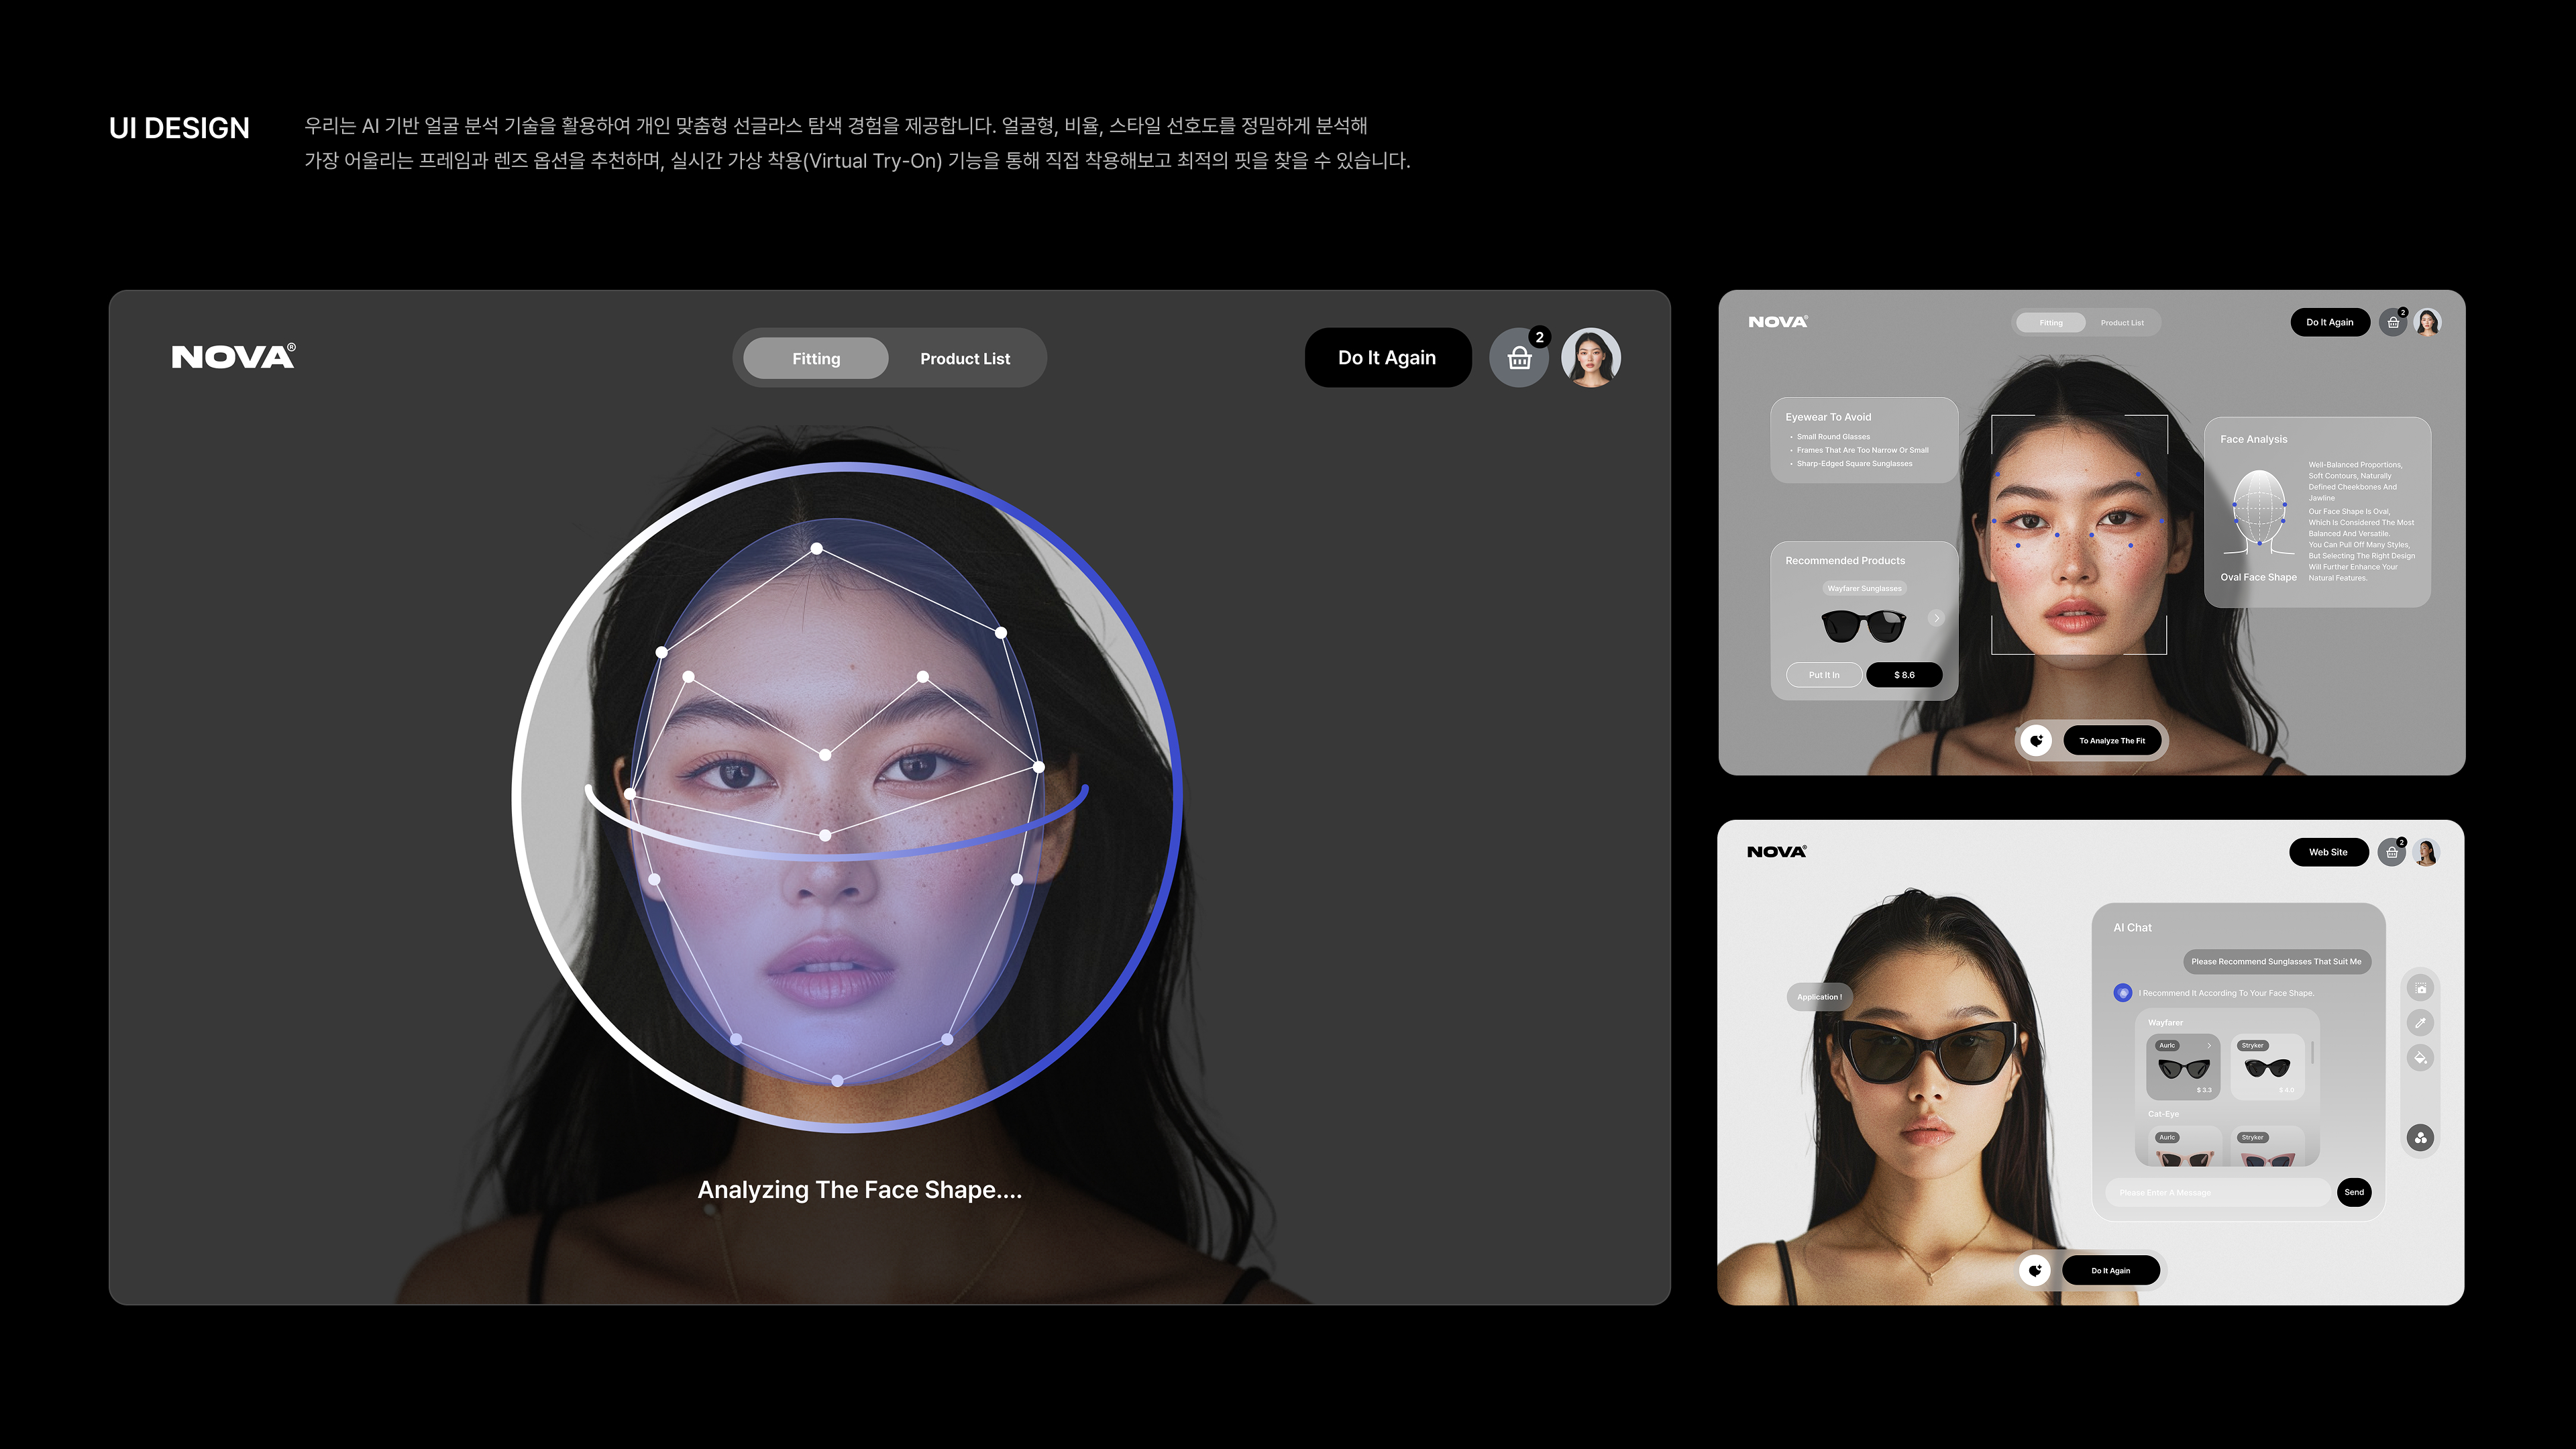Click the AI chat bubble icon beside To Analyze The Fit
The width and height of the screenshot is (2576, 1449).
2036,741
